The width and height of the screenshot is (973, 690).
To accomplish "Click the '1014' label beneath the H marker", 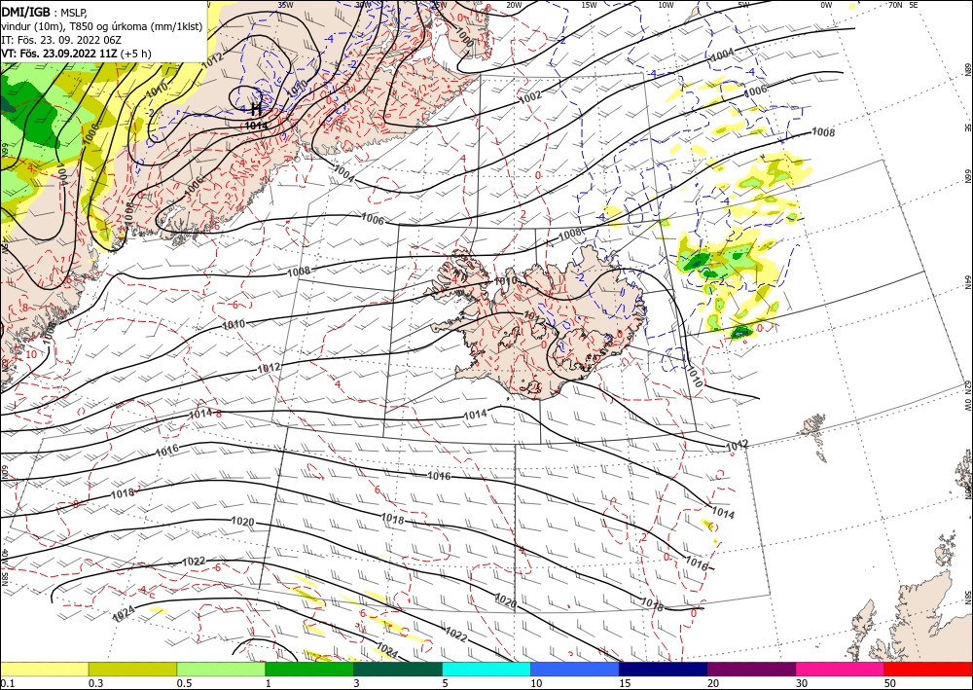I will pyautogui.click(x=256, y=126).
